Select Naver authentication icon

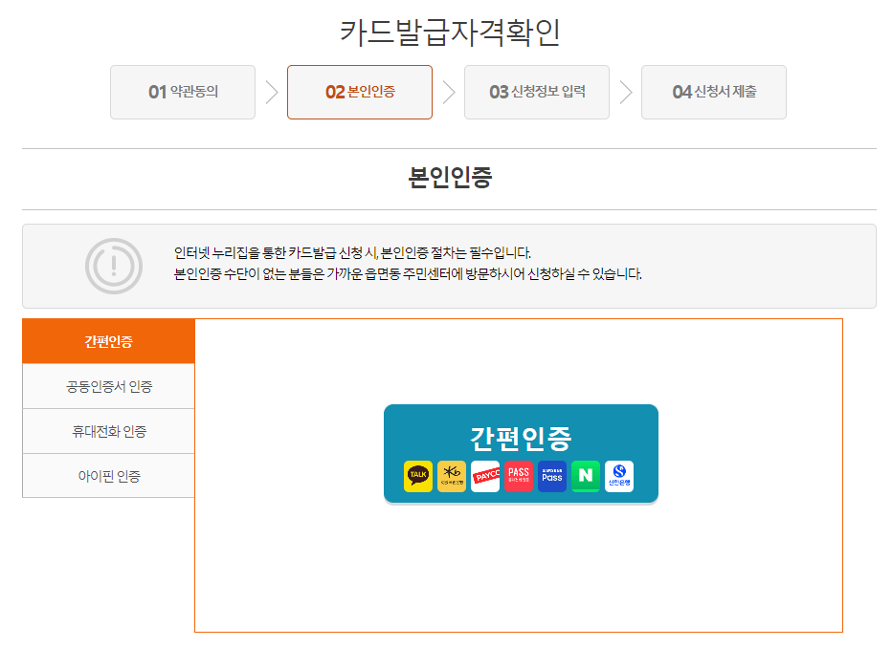click(585, 476)
